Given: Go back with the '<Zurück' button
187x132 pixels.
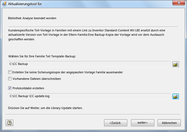Looking at the screenshot, I should pos(115,123).
